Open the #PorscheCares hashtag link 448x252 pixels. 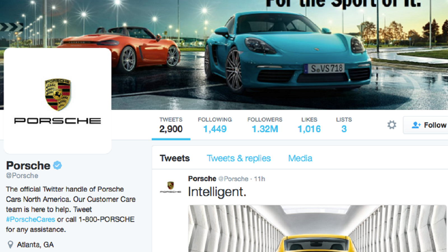[31, 219]
